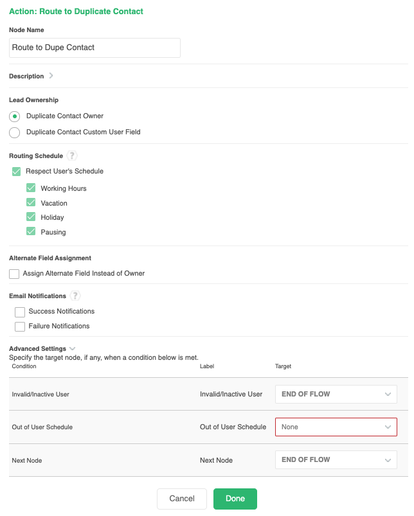Open Next Node target dropdown
The image size is (414, 516).
tap(336, 459)
